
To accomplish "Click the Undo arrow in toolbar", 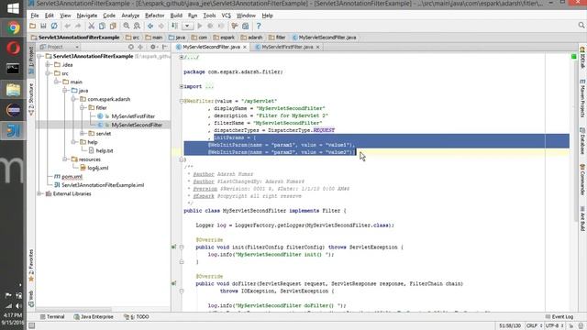I will tap(67, 26).
